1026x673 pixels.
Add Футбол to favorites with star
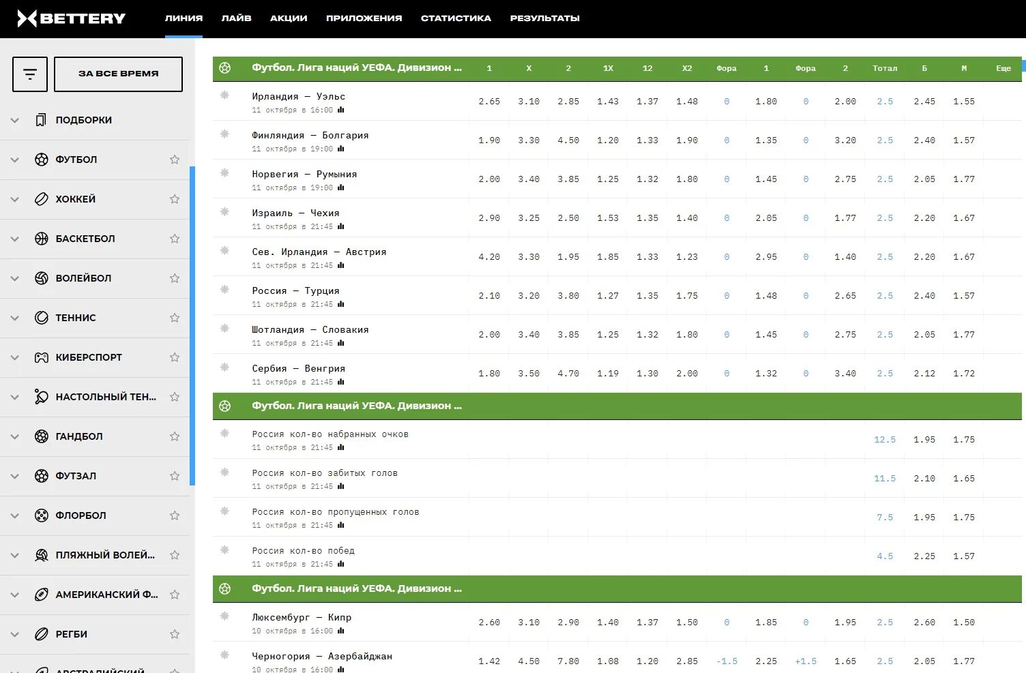click(175, 160)
